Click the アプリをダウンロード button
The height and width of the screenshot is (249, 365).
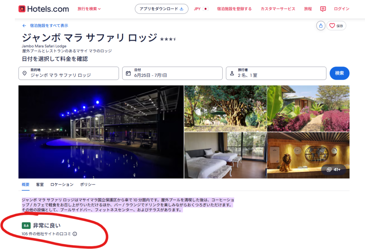(161, 9)
